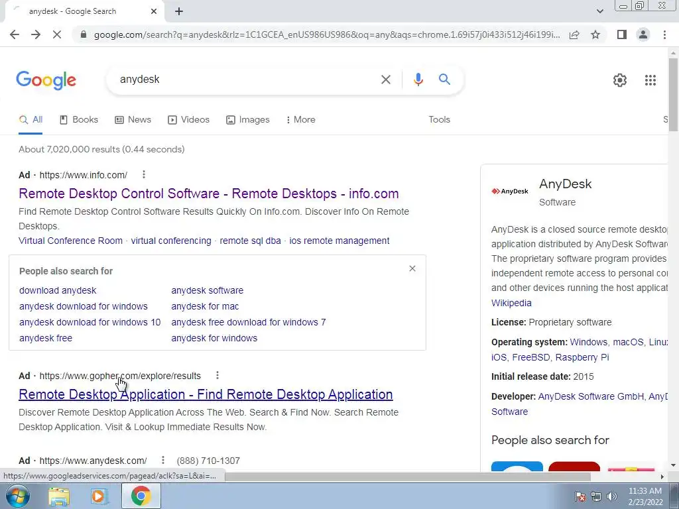Open the ios remote management sitelink
Image resolution: width=679 pixels, height=509 pixels.
[339, 241]
